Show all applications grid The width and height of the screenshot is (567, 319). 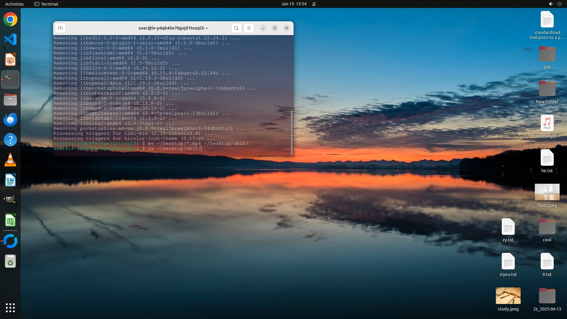pyautogui.click(x=10, y=308)
